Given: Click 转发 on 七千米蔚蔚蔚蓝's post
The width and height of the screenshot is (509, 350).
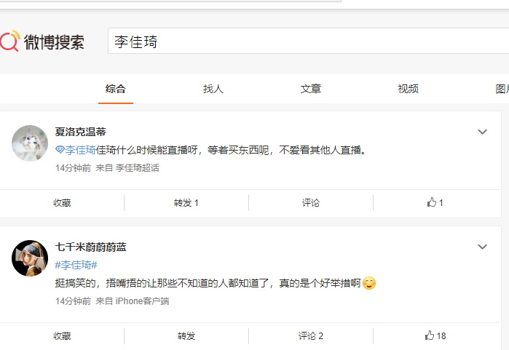Looking at the screenshot, I should pos(186,335).
